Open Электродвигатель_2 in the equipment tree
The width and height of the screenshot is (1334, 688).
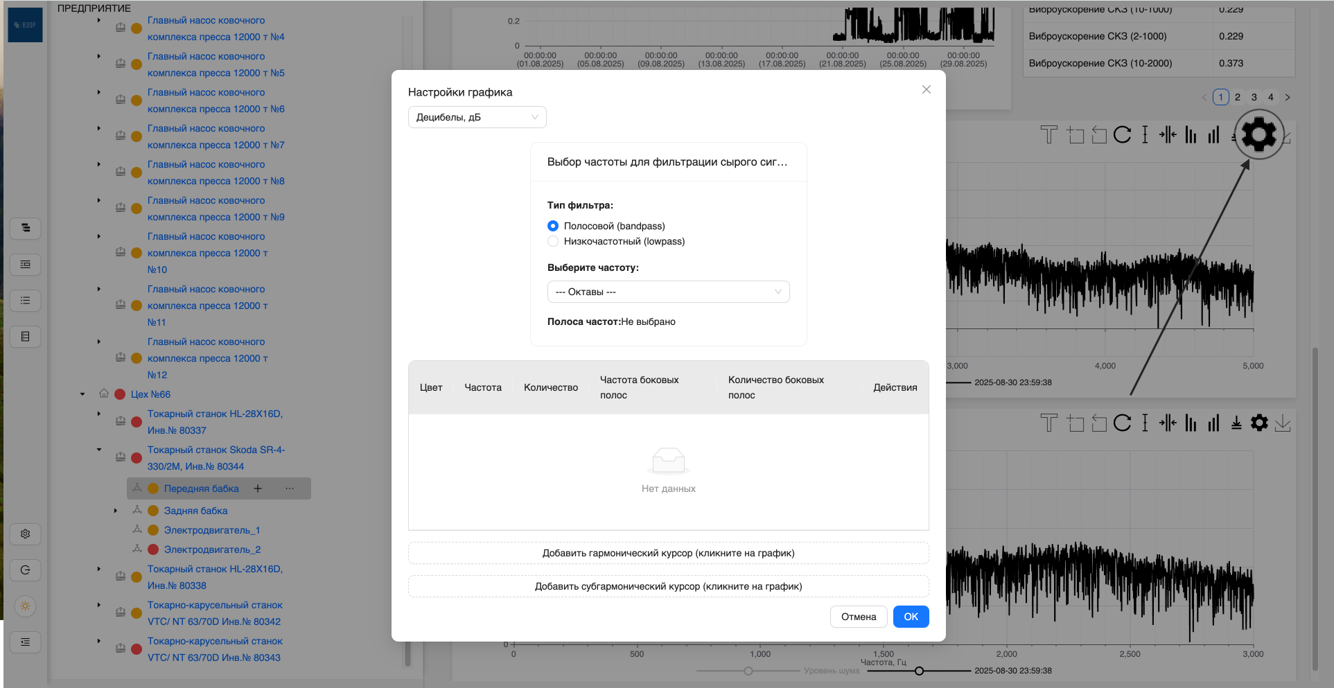coord(212,549)
